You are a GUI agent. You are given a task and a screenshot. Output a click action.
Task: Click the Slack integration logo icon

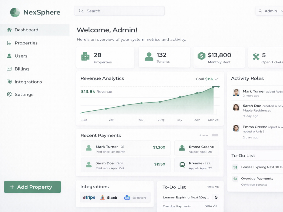click(x=102, y=197)
